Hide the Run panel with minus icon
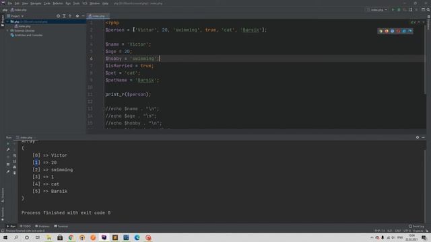 [424, 137]
